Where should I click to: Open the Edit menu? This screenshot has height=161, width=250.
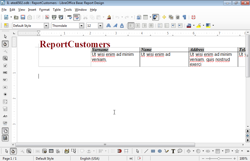[x=12, y=10]
